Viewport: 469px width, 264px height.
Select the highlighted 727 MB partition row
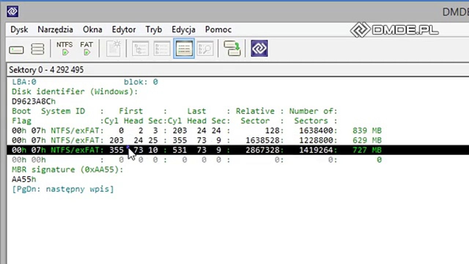238,150
